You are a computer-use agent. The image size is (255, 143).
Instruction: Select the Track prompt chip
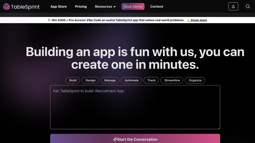point(151,80)
